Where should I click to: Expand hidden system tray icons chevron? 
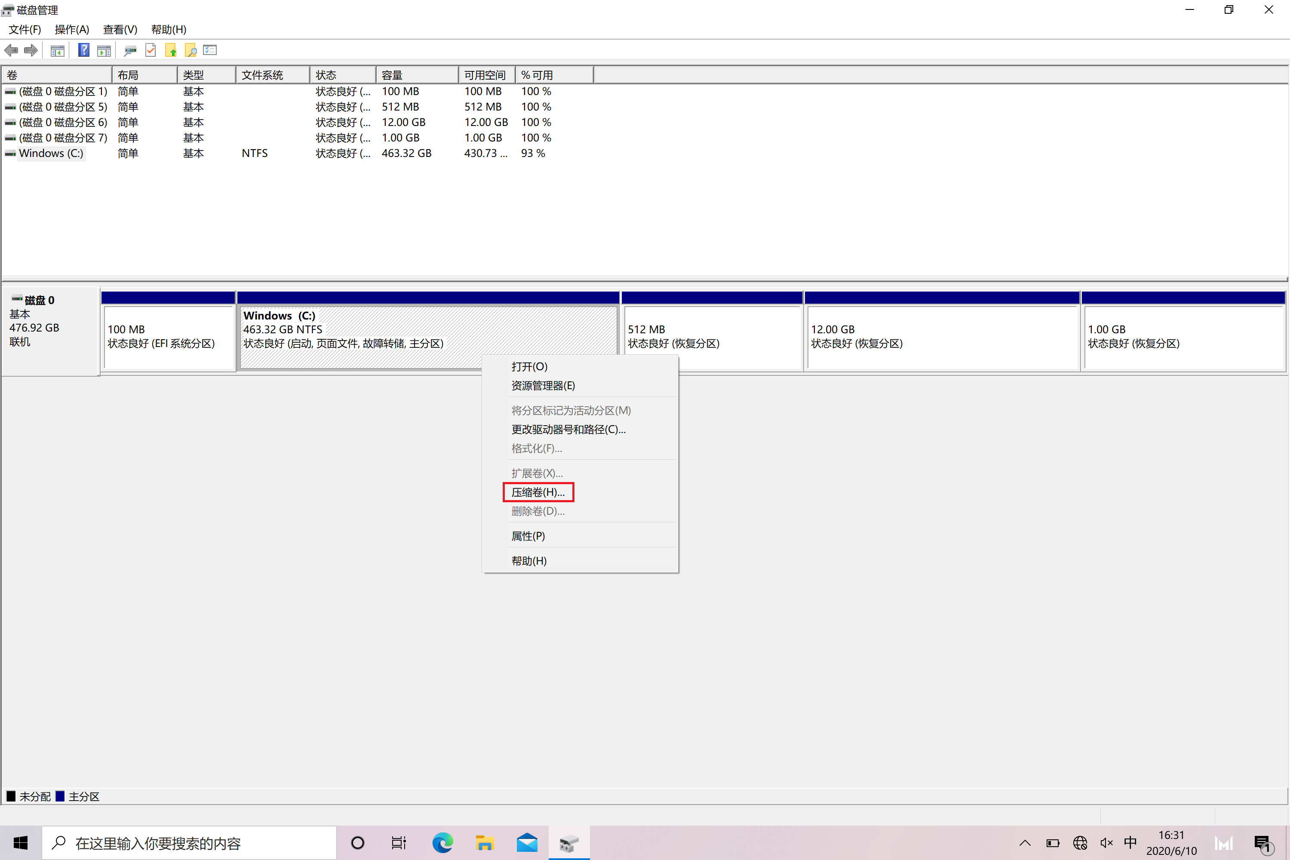coord(1025,843)
